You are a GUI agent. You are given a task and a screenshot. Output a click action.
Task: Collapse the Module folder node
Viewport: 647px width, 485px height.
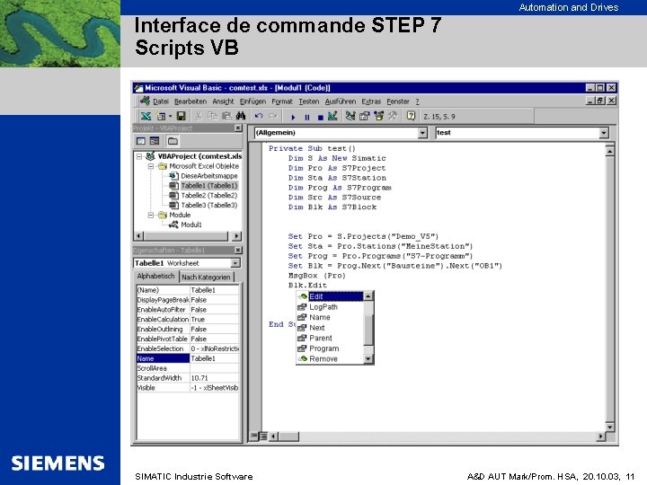[x=151, y=216]
